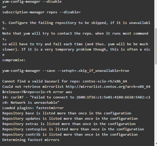157x146 pixels.
Task: Click the 'Repository centosplus is listed' line
Action: coord(73,129)
